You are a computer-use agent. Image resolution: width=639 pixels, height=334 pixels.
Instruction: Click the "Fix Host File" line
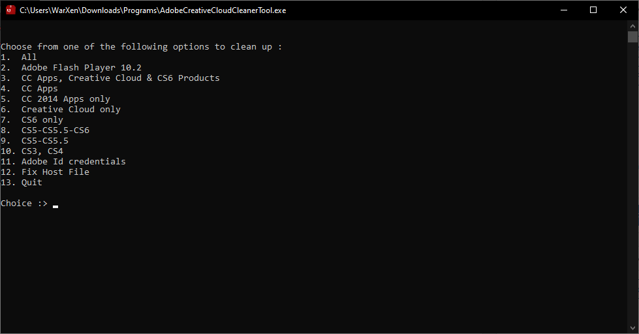[55, 172]
